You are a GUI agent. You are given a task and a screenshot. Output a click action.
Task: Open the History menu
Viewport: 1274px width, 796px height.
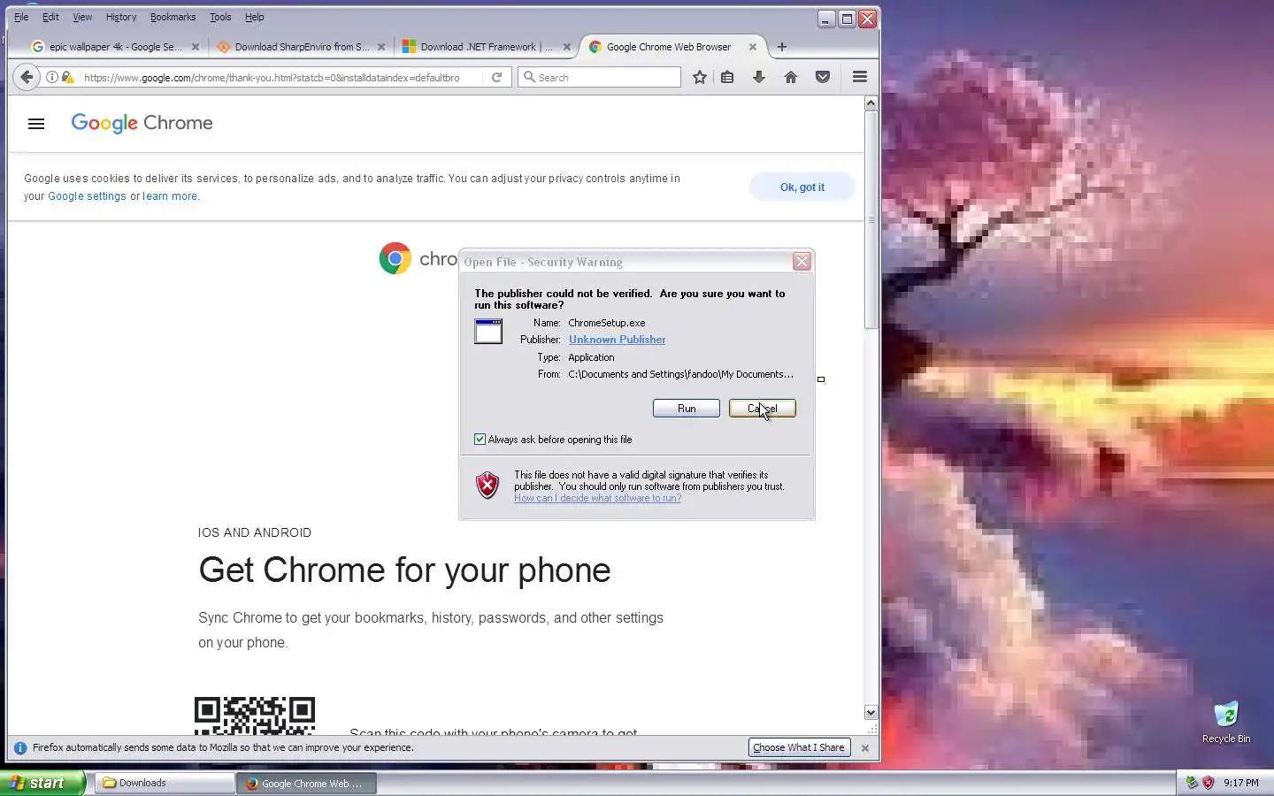coord(121,17)
